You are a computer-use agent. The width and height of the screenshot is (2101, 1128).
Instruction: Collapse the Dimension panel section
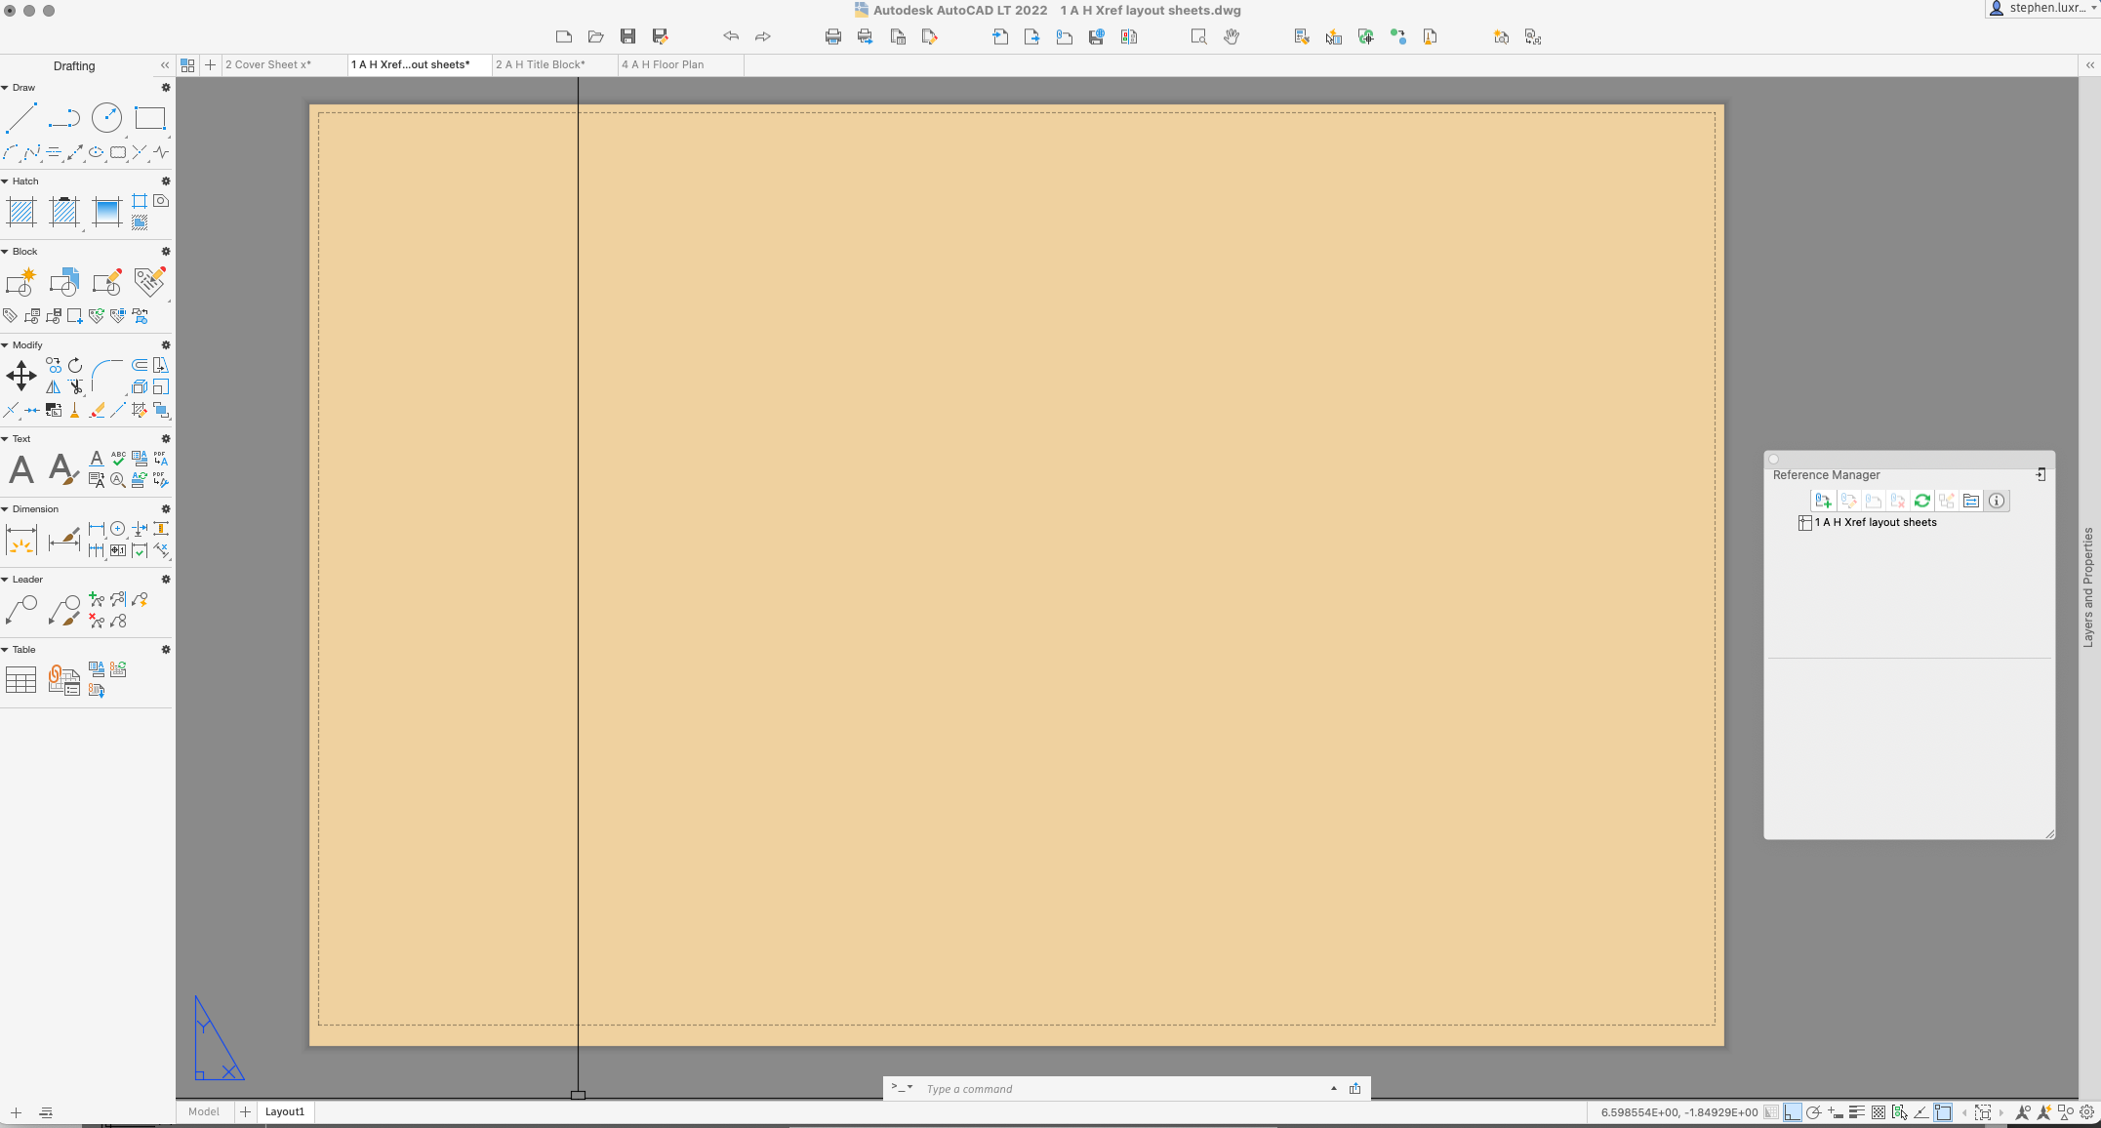point(5,509)
